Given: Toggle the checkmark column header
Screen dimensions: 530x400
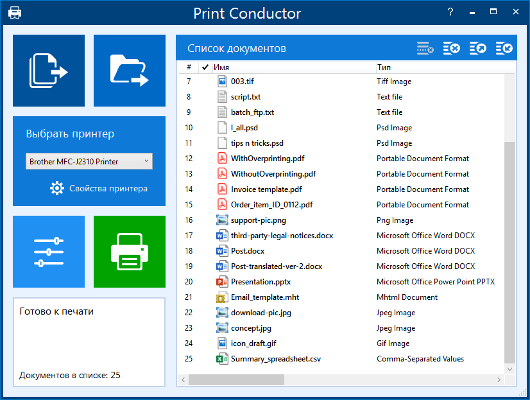Looking at the screenshot, I should [205, 67].
